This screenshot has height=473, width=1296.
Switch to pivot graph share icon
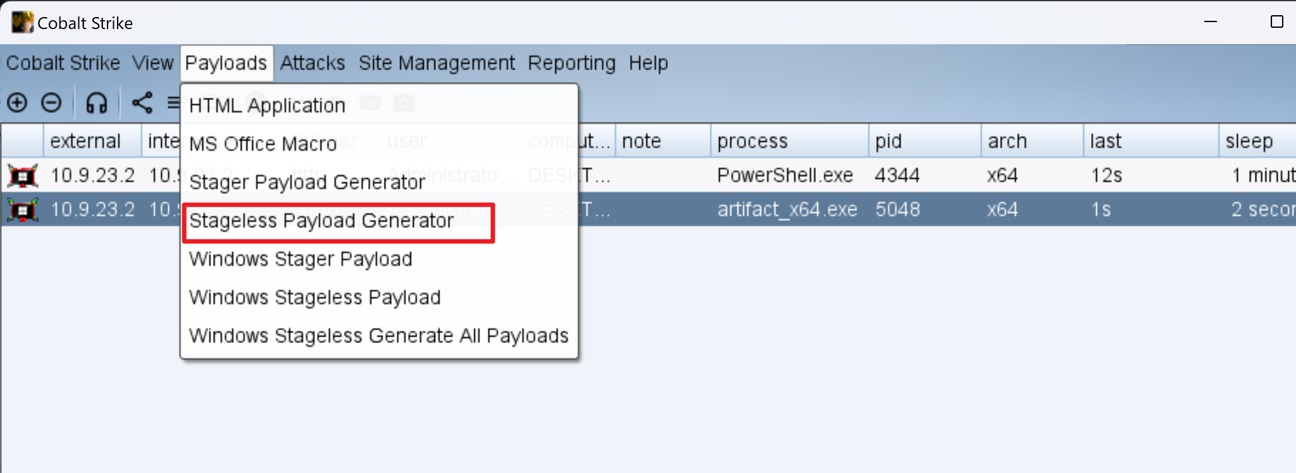(x=142, y=102)
